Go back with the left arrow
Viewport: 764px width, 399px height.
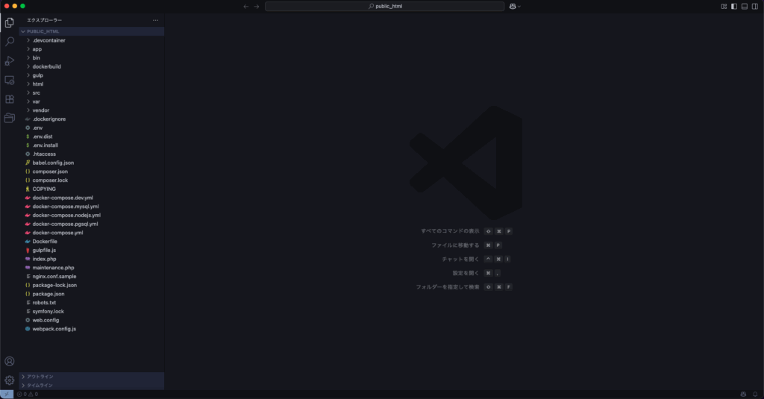point(245,6)
